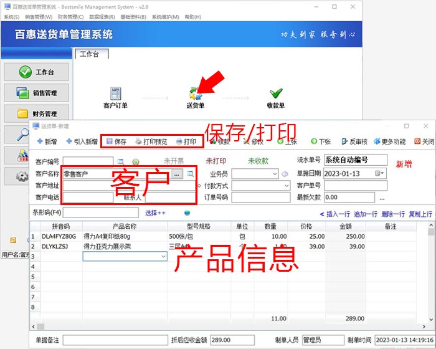
Task: Click the green round icon beside 客户编号
Action: click(135, 161)
